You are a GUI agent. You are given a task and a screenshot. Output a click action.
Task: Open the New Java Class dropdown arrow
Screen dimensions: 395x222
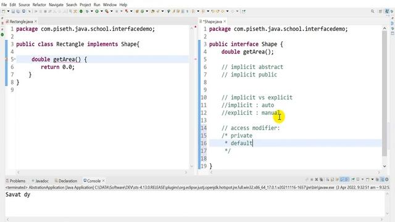point(147,11)
